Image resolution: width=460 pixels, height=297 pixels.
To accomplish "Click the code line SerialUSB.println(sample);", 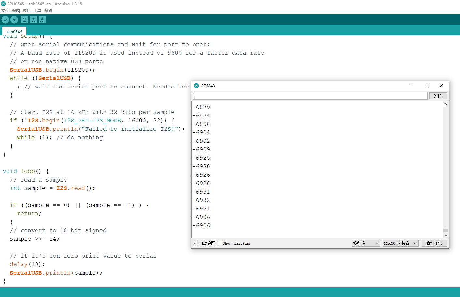I will (56, 273).
